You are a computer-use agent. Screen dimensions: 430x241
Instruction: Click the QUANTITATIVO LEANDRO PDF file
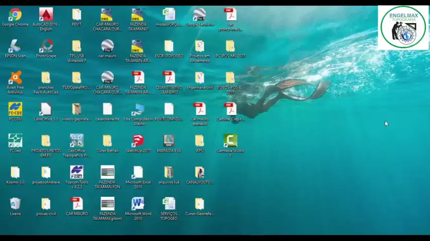point(169,78)
